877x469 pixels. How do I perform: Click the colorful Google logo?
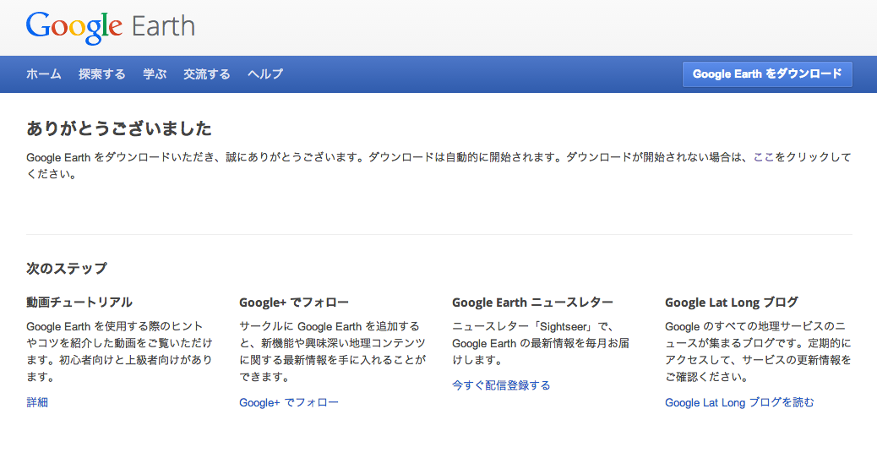74,27
